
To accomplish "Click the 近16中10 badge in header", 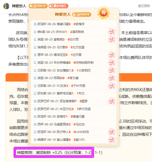I will 38,6.
